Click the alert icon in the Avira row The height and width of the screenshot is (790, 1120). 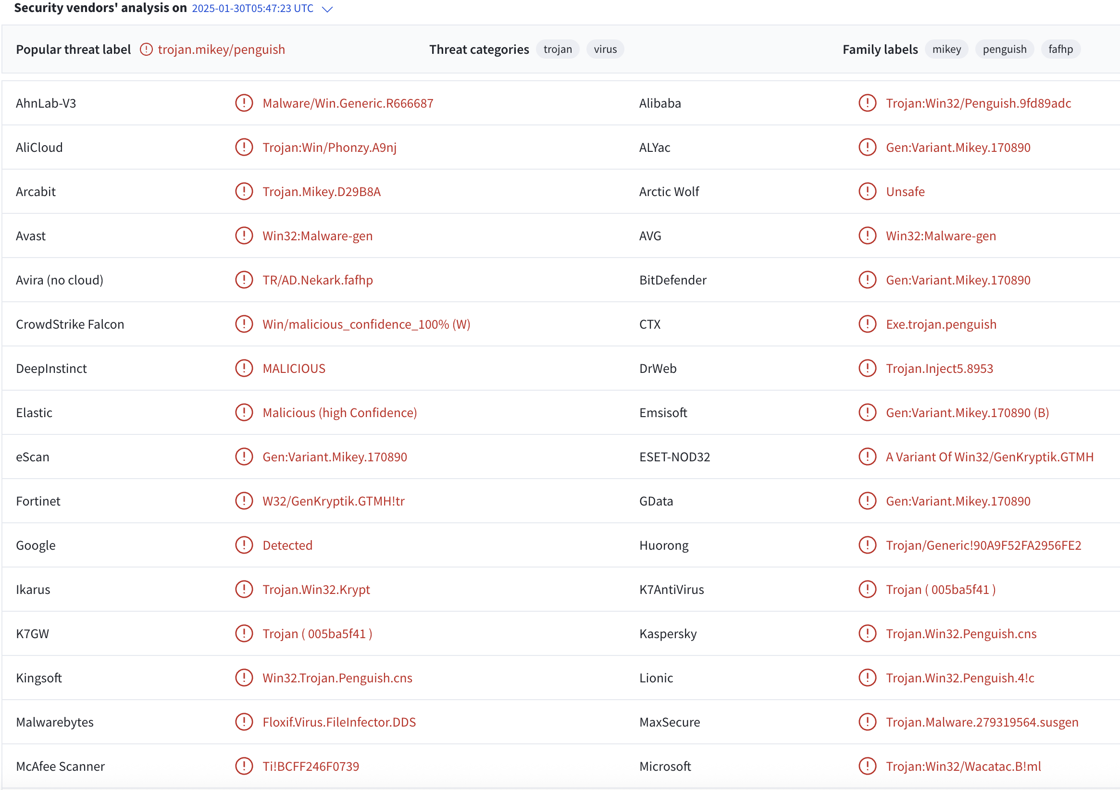click(x=244, y=280)
